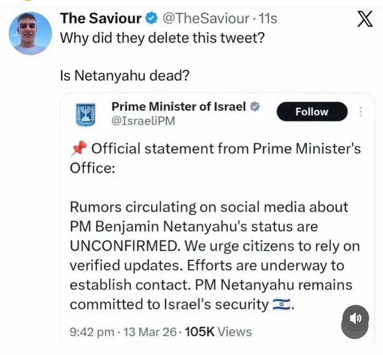Click the blue verified badge
The image size is (383, 355).
tap(151, 18)
